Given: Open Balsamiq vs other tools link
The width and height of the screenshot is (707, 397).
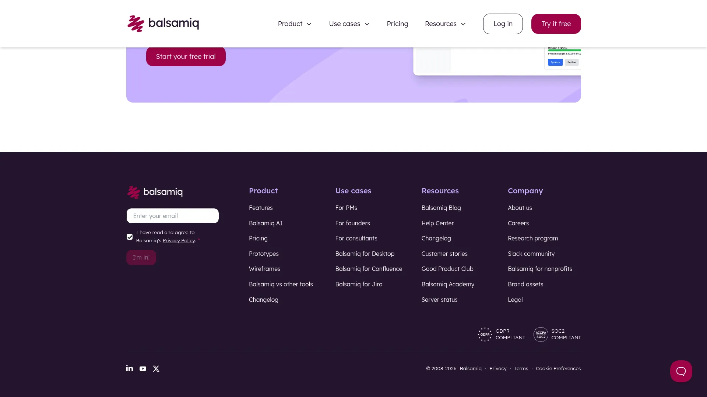Looking at the screenshot, I should coord(281,284).
